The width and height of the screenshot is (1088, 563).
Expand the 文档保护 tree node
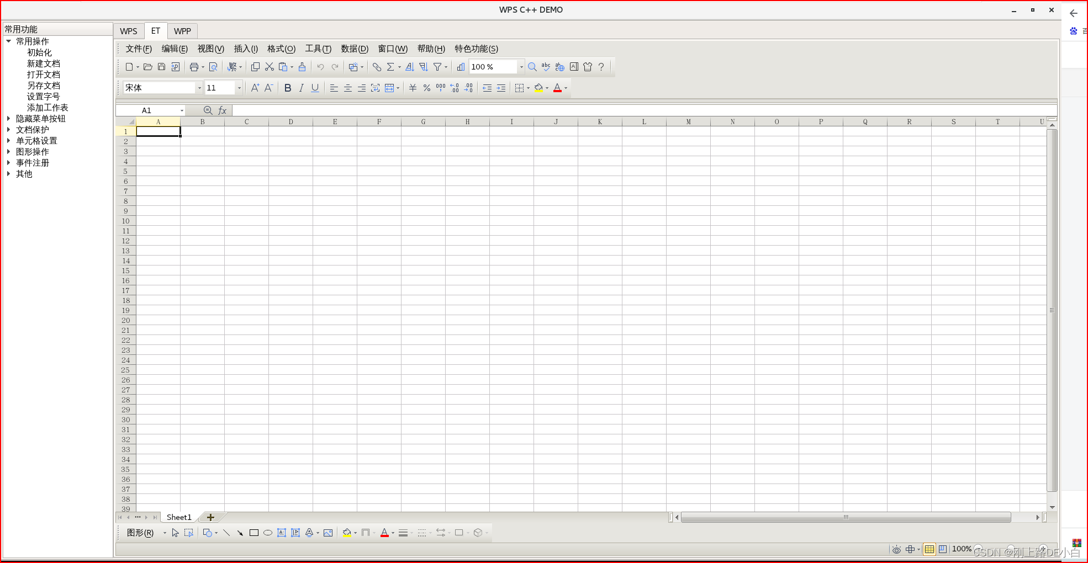pos(9,130)
